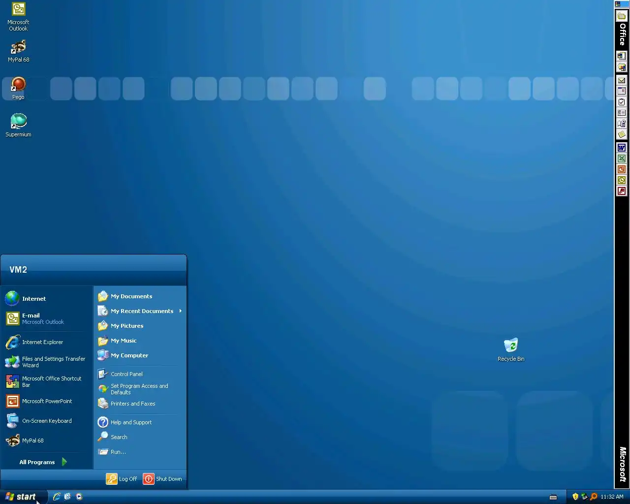Screen dimensions: 630x504
Task: Click the 11:32 AM system clock
Action: point(612,497)
